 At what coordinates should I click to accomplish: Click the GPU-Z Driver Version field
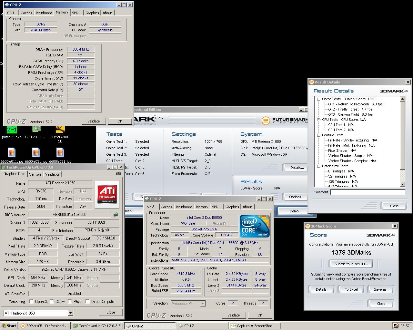[74, 270]
